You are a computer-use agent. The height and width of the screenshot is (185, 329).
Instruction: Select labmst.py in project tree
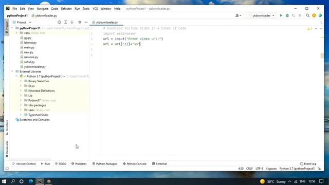(x=30, y=43)
